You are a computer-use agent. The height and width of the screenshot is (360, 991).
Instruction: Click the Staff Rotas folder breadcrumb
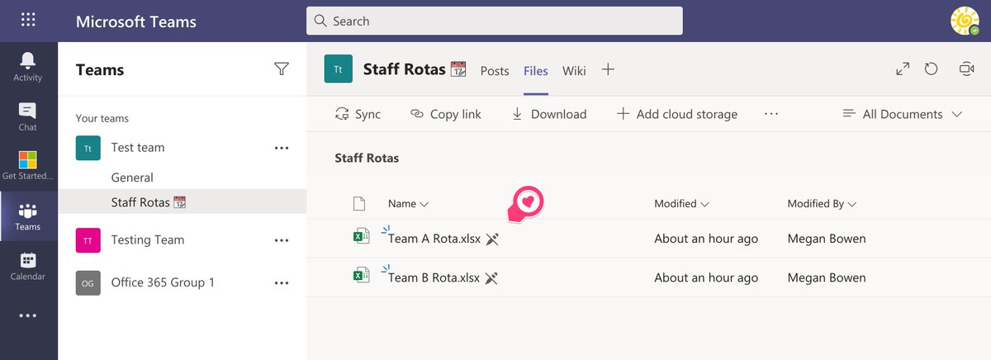[367, 158]
